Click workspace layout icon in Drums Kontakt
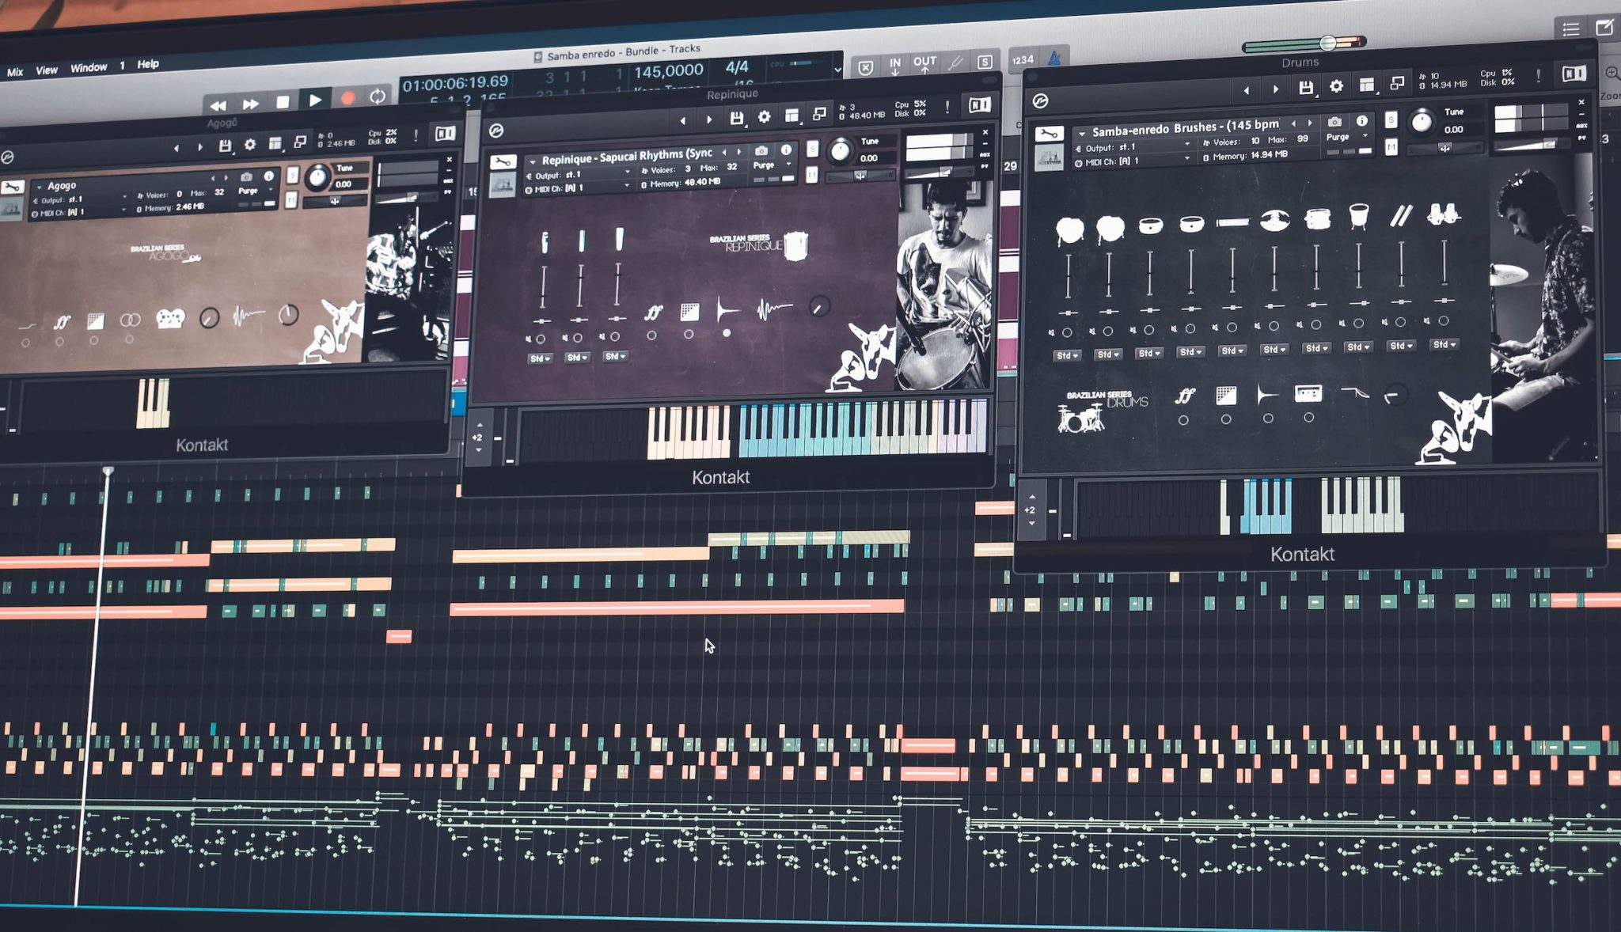Screen dimensions: 1621x932 1367,84
